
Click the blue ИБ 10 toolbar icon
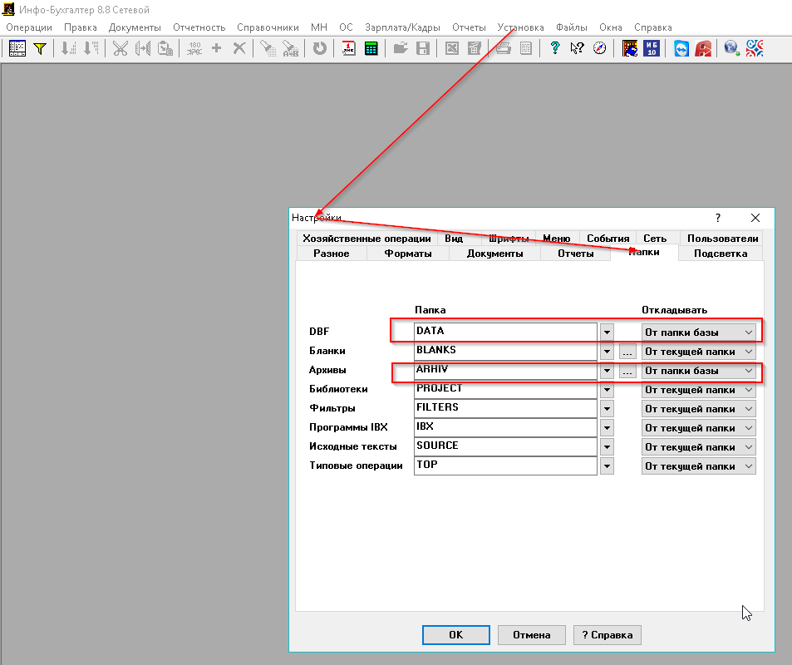(x=652, y=48)
